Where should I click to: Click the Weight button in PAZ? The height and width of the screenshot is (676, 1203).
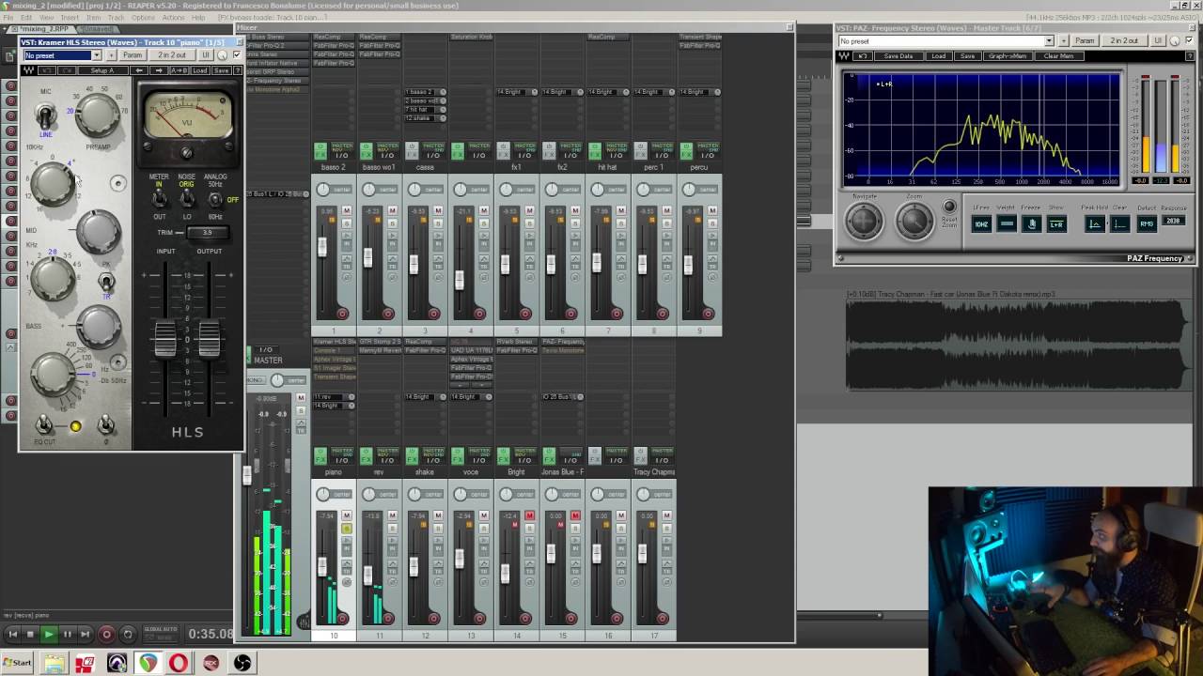1006,223
